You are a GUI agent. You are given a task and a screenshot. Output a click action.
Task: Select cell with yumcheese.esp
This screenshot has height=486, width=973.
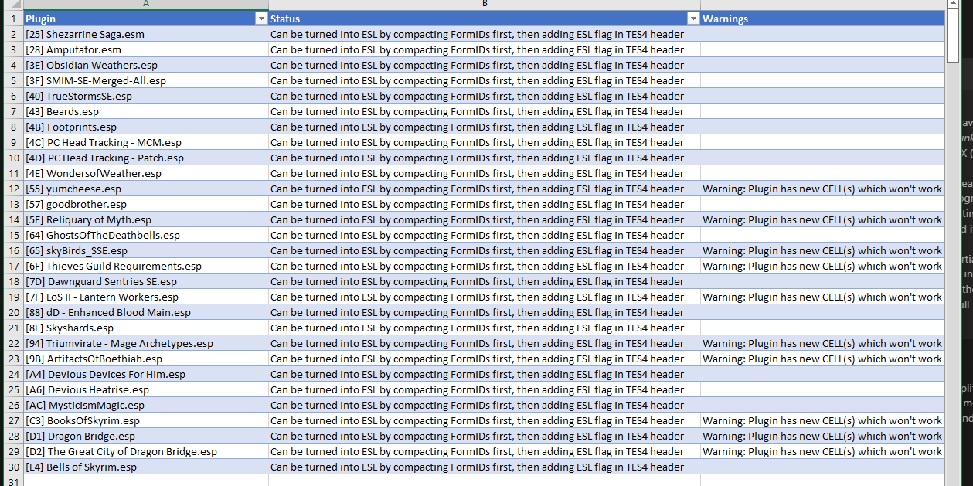[x=146, y=189]
